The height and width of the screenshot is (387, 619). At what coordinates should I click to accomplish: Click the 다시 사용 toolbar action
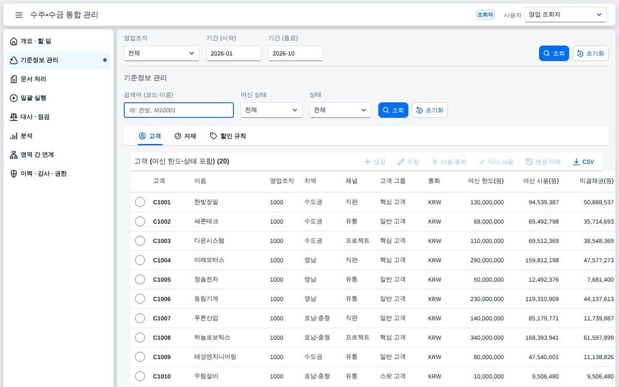(496, 162)
